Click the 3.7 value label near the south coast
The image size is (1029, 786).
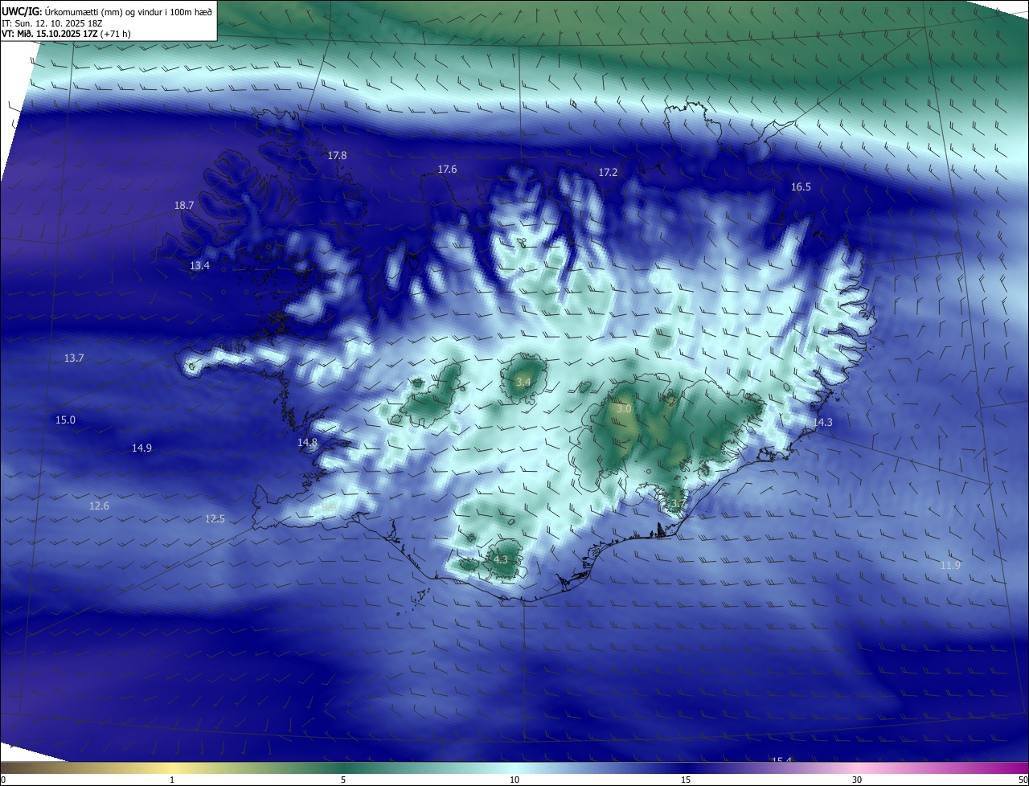pos(677,504)
